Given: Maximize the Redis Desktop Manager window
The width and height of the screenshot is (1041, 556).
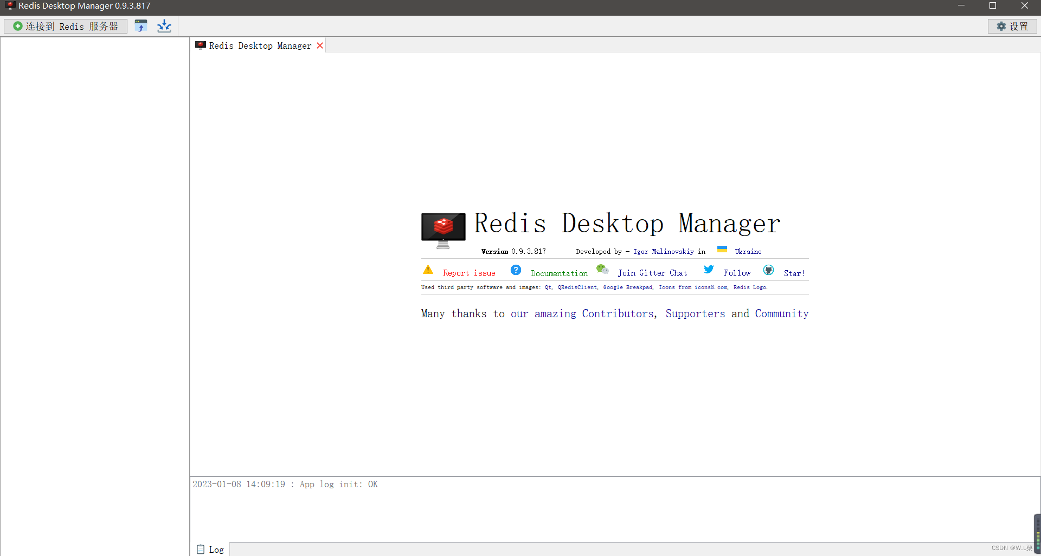Looking at the screenshot, I should 993,6.
